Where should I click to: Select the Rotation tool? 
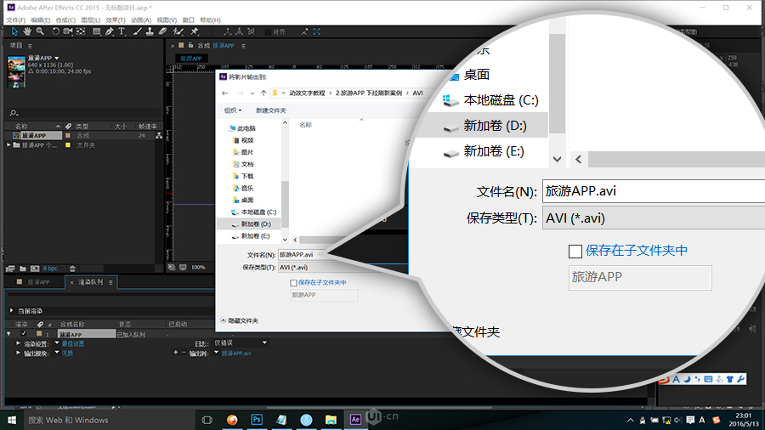coord(56,31)
